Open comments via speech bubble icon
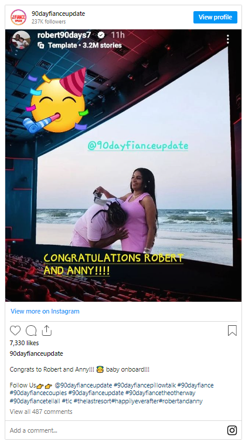Image resolution: width=245 pixels, height=445 pixels. pos(31,331)
